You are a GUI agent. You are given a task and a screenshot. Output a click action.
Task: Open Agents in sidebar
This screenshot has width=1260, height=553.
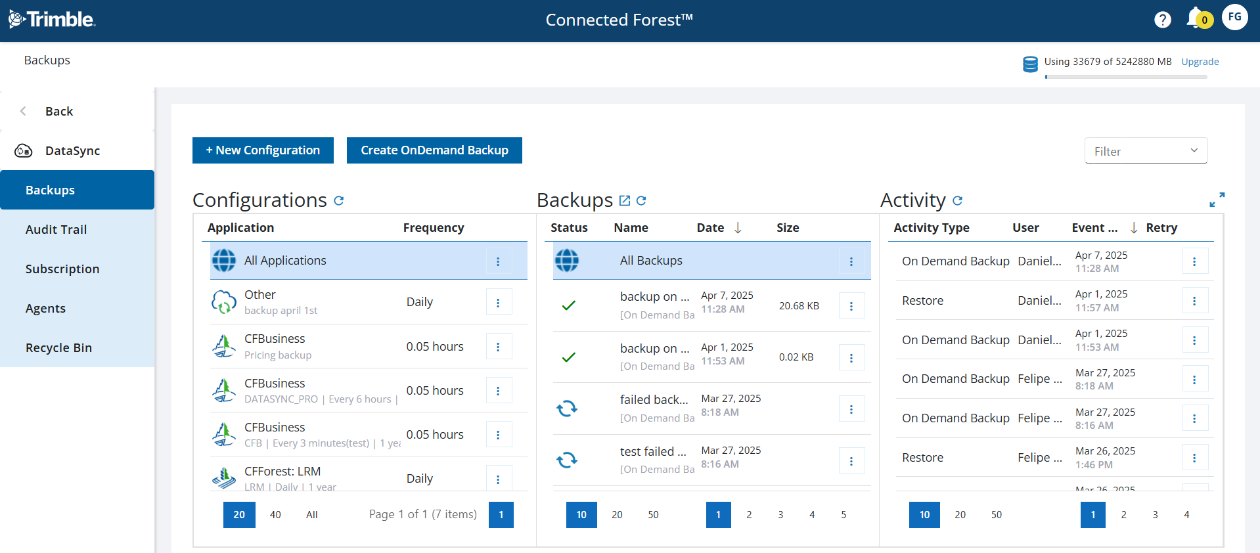[x=77, y=308]
